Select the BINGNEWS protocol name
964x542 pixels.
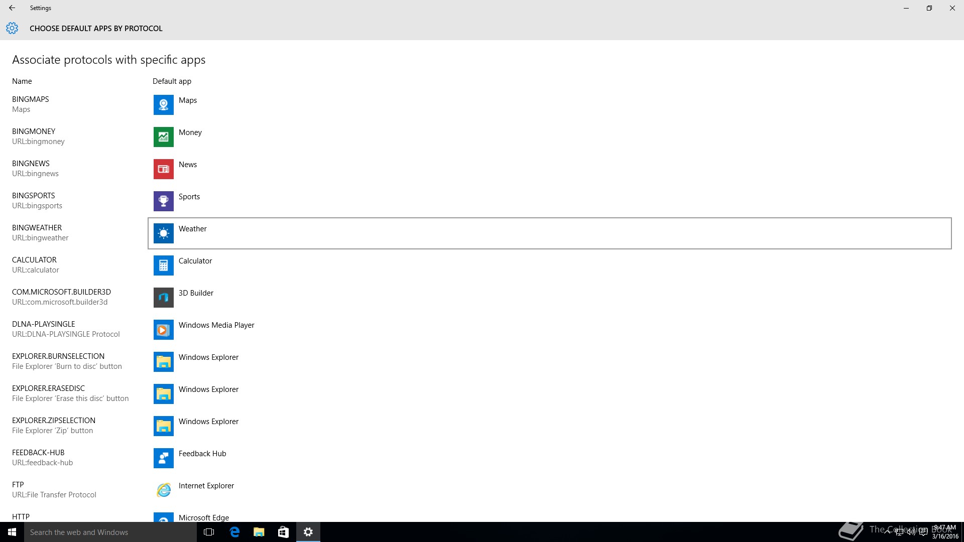[x=31, y=164]
